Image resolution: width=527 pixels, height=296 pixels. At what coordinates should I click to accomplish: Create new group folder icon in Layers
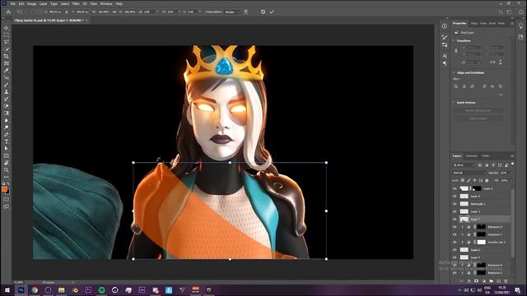click(491, 281)
